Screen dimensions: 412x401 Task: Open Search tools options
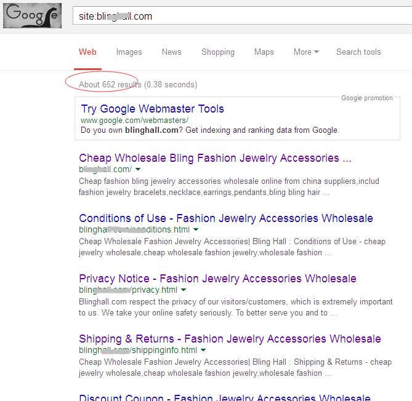tap(358, 52)
